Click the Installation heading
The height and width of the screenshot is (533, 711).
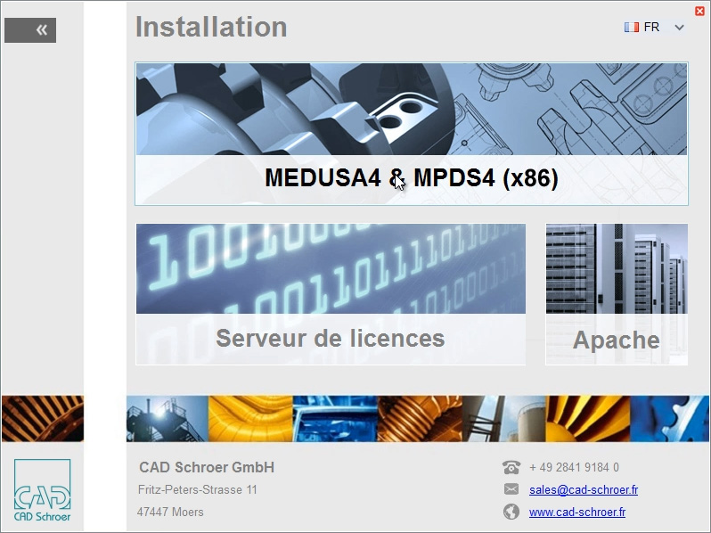[211, 27]
